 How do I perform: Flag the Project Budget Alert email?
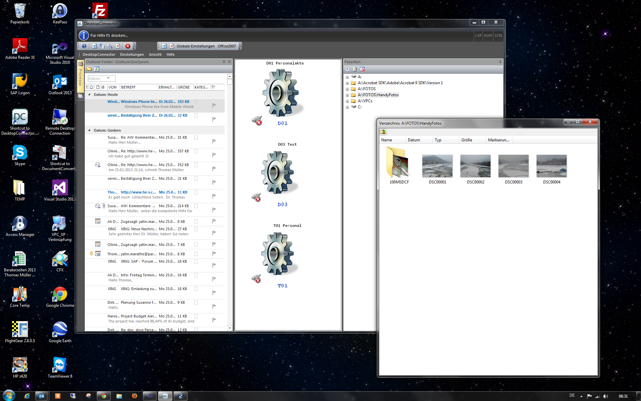(214, 320)
